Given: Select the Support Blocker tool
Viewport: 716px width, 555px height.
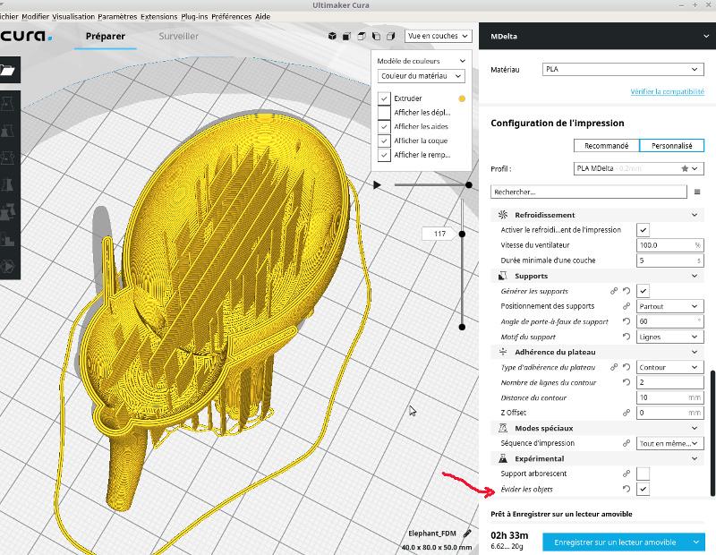Looking at the screenshot, I should [7, 239].
